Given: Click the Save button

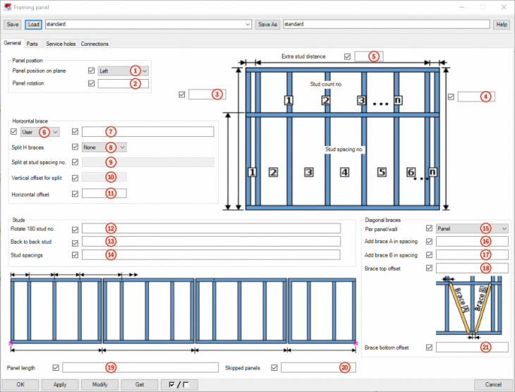Looking at the screenshot, I should [13, 24].
